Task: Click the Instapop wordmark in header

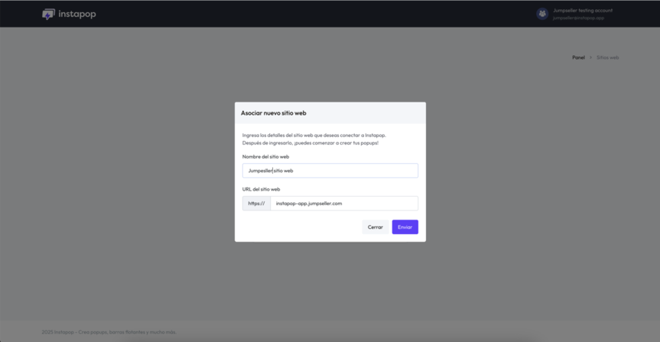Action: click(x=76, y=14)
